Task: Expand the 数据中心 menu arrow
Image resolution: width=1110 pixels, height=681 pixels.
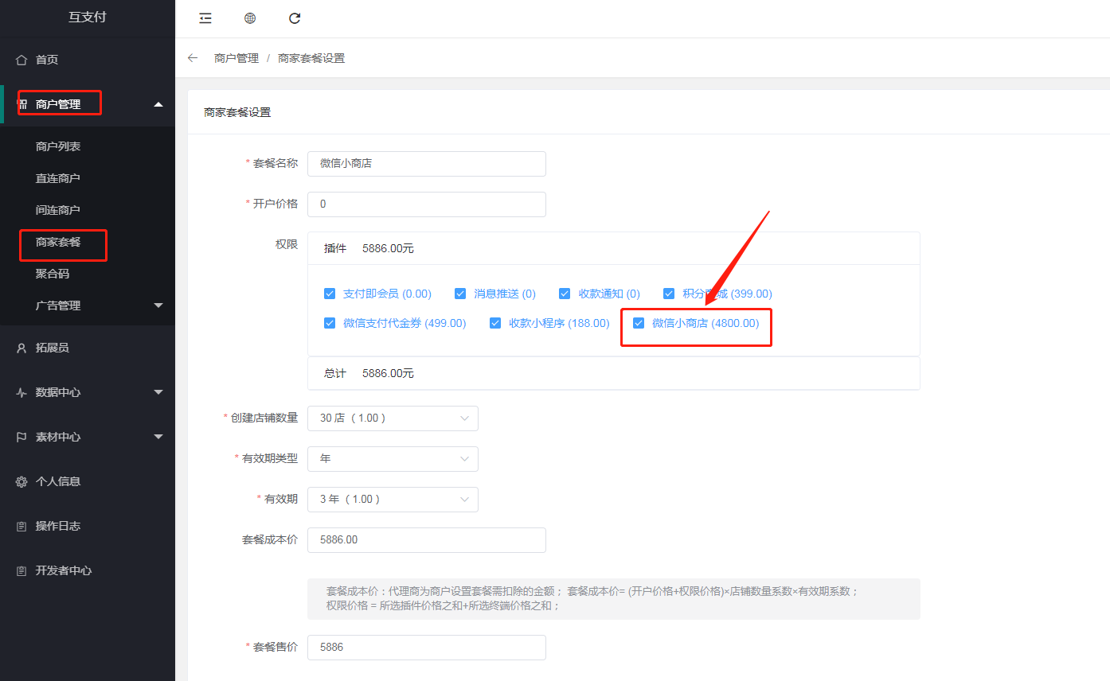Action: 158,392
